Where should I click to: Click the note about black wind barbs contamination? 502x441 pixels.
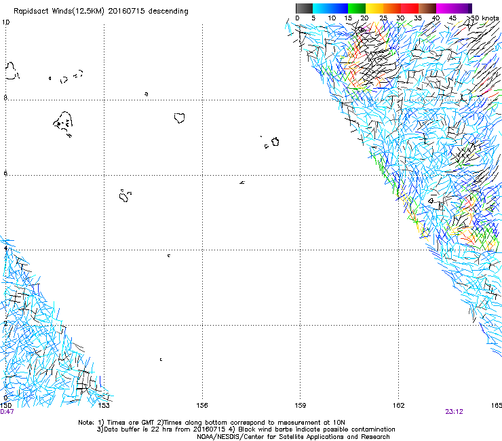313,429
